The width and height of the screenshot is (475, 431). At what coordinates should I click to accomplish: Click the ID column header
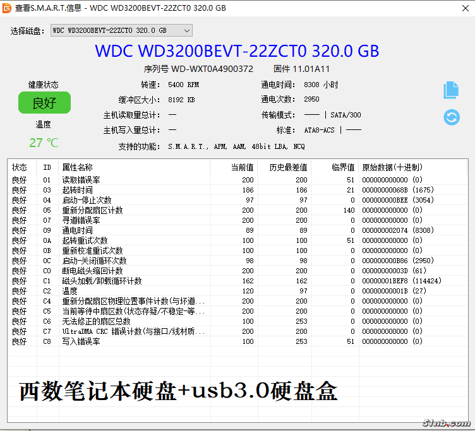[47, 167]
